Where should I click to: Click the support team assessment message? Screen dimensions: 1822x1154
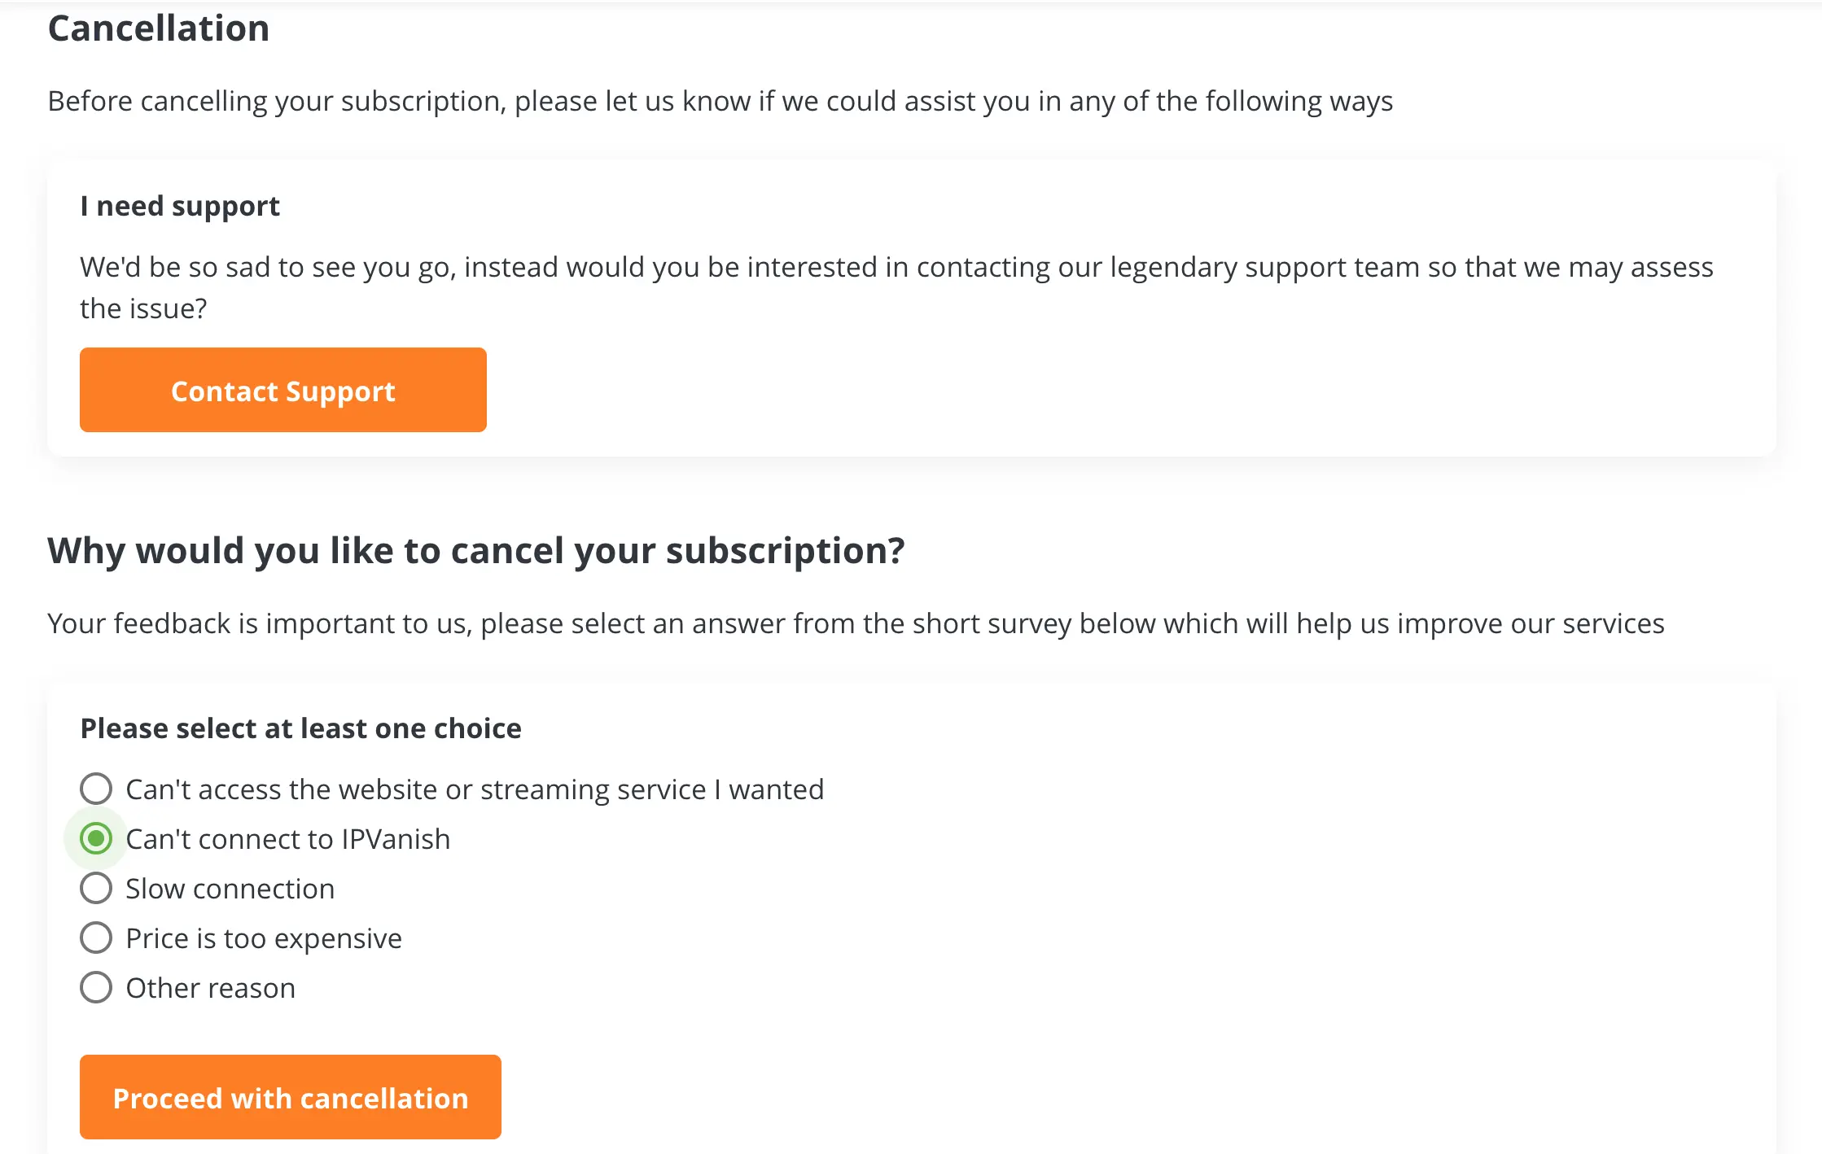click(896, 286)
